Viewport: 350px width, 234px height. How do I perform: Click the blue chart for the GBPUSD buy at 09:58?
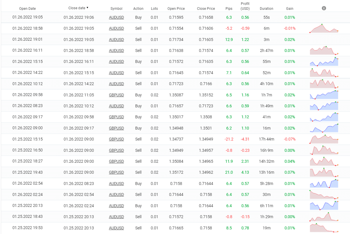click(x=324, y=95)
